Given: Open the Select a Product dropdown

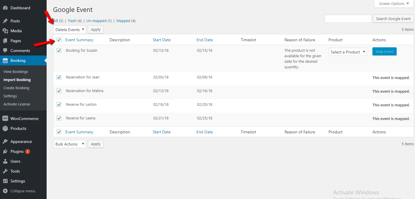Looking at the screenshot, I should coord(347,52).
